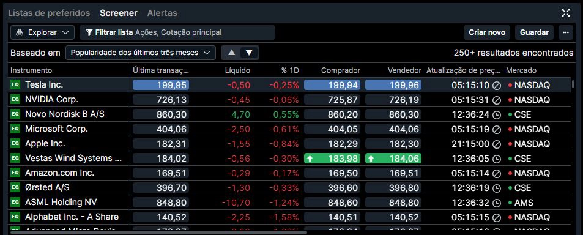Click Vestas green Vendedor price 184,06
Viewport: 583px width, 235px height.
click(393, 159)
